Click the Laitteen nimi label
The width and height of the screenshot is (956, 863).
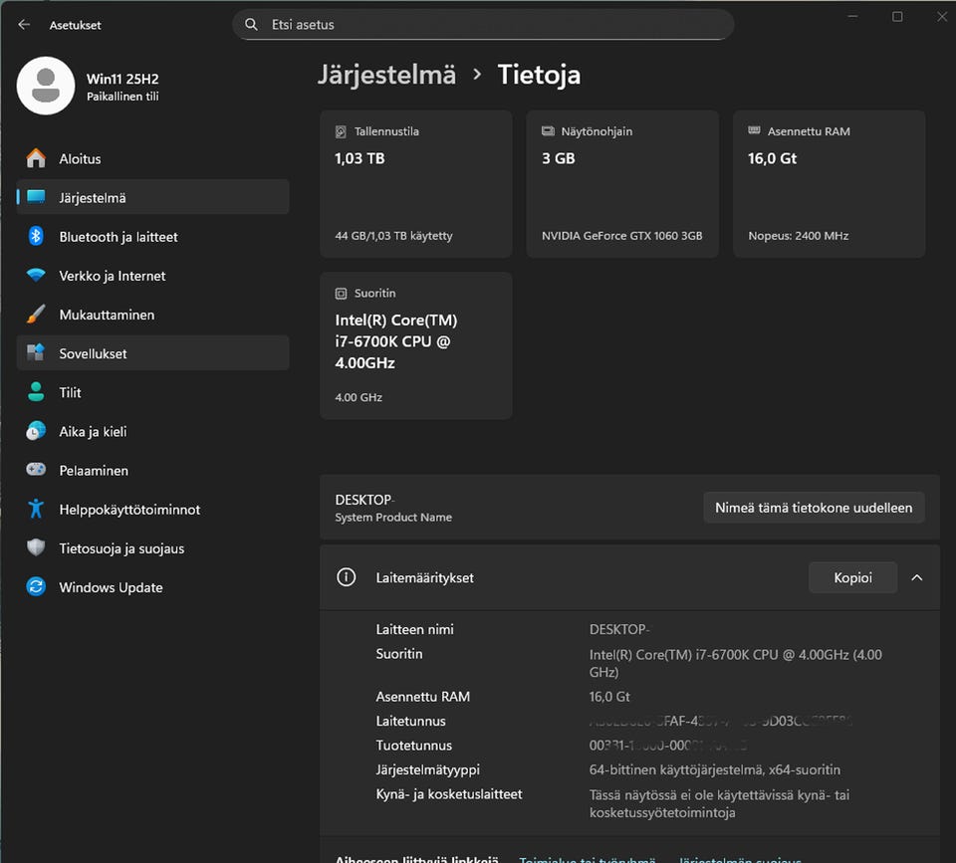(414, 629)
